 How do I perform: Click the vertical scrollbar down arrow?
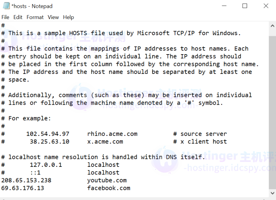pyautogui.click(x=272, y=193)
